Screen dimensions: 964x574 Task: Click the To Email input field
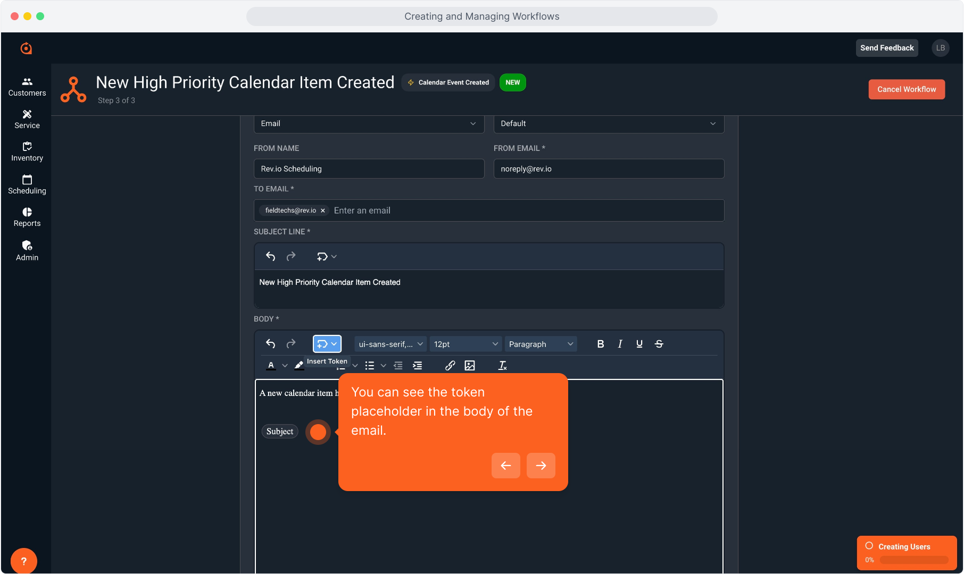pos(527,210)
